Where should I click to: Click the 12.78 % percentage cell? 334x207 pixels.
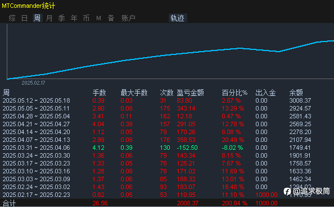233,124
